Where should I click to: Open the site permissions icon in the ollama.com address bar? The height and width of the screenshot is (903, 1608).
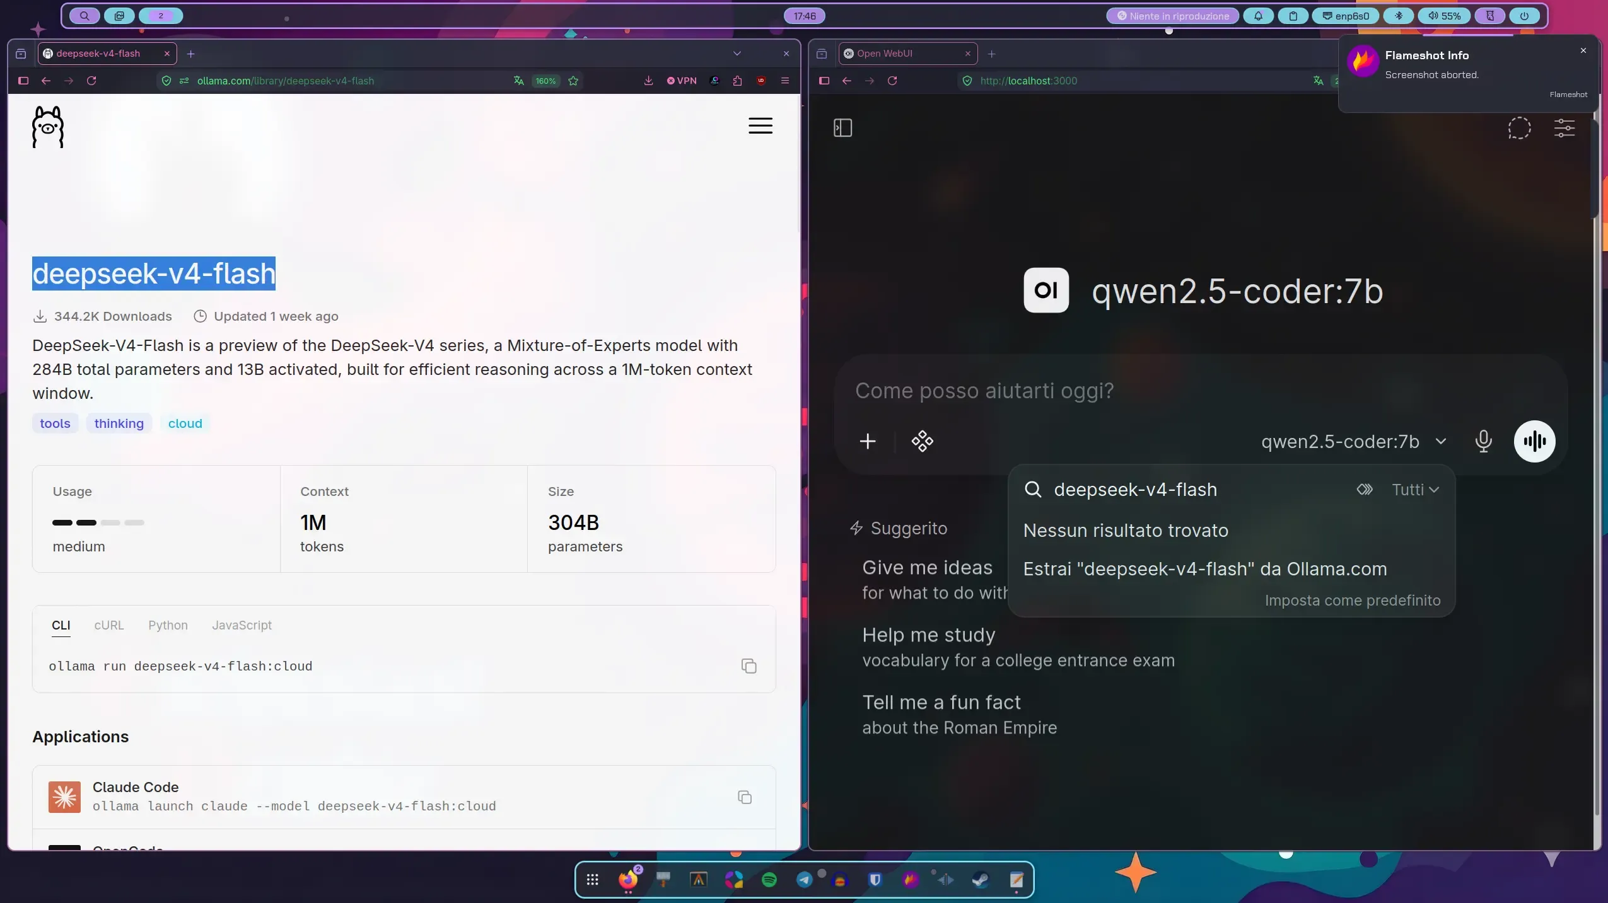point(184,81)
